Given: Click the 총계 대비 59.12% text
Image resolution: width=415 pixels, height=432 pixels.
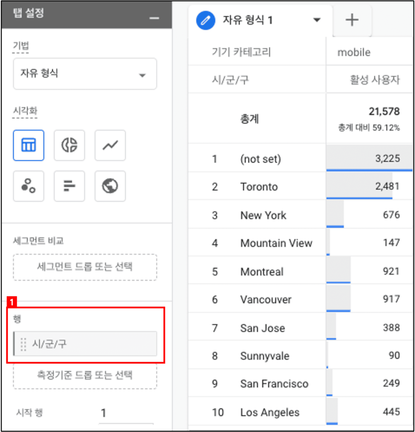Looking at the screenshot, I should [x=369, y=127].
